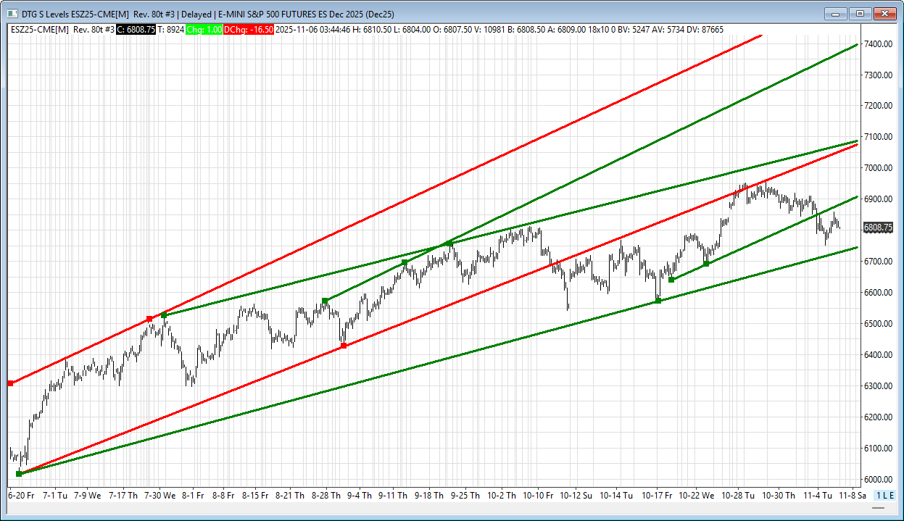Click green anchor at 10-17 Fr low
The height and width of the screenshot is (521, 904).
(658, 301)
